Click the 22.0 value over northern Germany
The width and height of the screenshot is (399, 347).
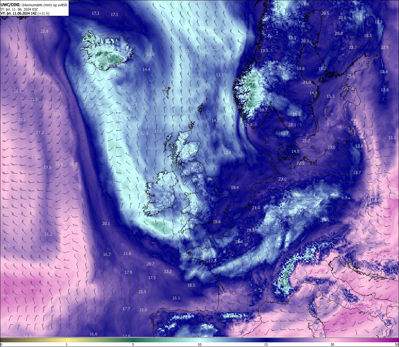coord(282,179)
